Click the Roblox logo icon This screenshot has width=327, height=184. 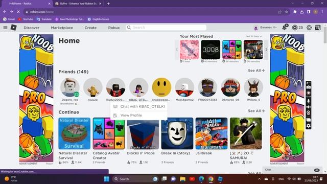click(x=14, y=27)
